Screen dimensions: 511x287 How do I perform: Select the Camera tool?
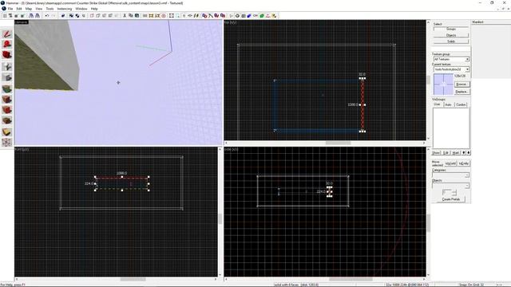click(x=7, y=55)
